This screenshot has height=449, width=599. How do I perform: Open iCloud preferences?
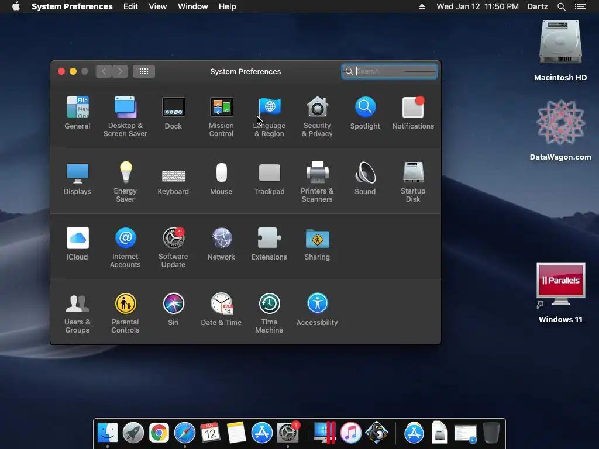(78, 244)
